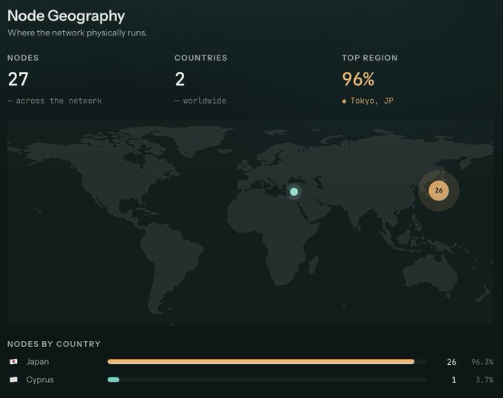Viewport: 503px width, 398px height.
Task: Click the NODES BY COUNTRY heading
Action: [54, 344]
